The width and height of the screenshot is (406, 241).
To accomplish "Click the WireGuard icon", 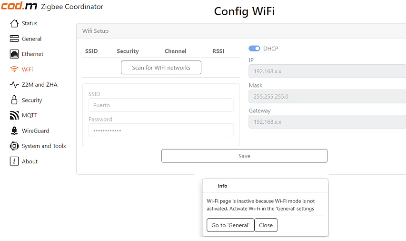I will coord(14,131).
